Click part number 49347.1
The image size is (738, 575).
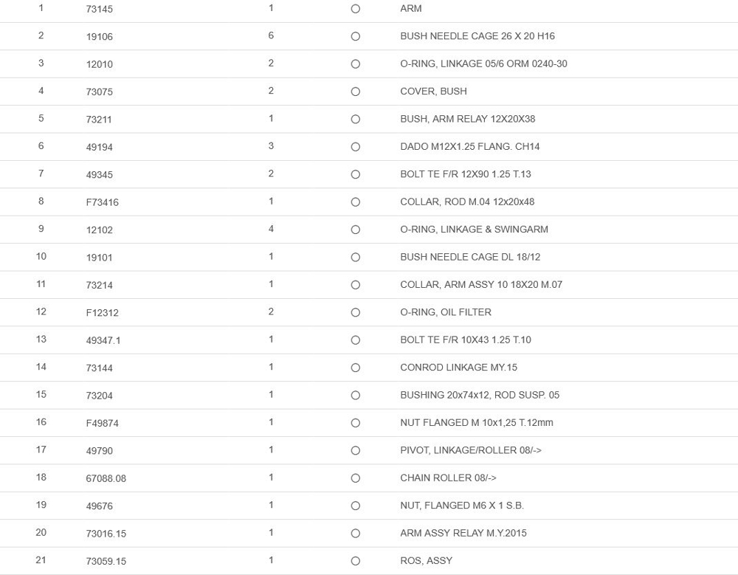pos(103,340)
